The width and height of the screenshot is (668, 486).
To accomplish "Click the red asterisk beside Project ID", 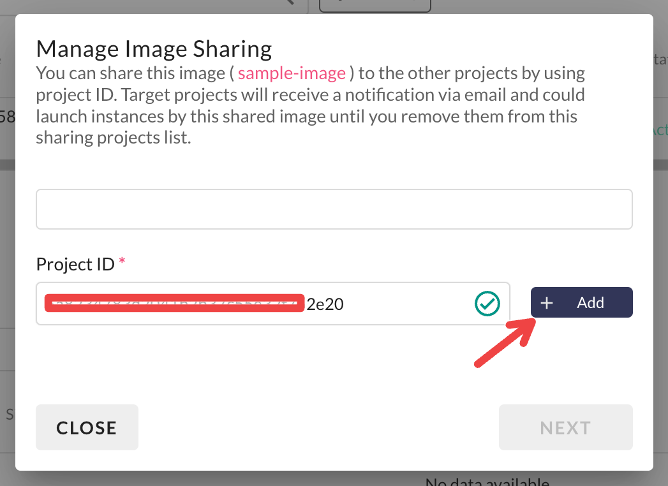I will (121, 263).
